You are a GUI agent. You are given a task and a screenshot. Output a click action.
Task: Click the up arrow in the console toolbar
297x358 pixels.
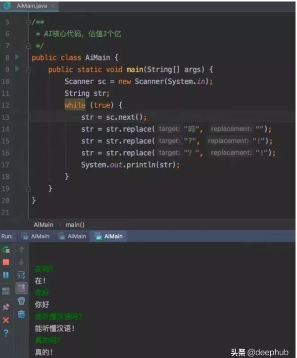21,250
